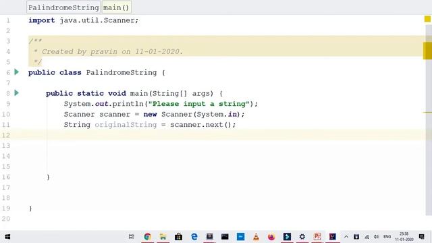Click "java.util.Scanner" in the import statement
The image size is (432, 243).
(97, 20)
